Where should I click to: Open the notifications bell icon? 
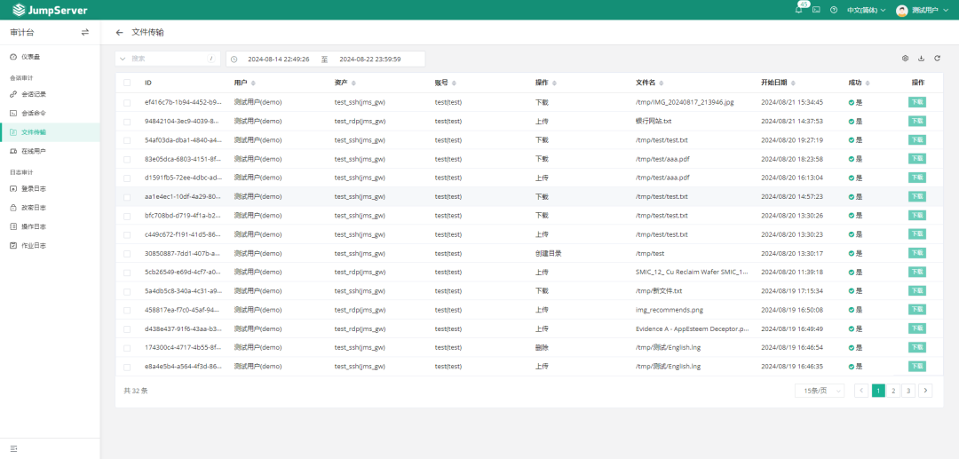pyautogui.click(x=799, y=10)
